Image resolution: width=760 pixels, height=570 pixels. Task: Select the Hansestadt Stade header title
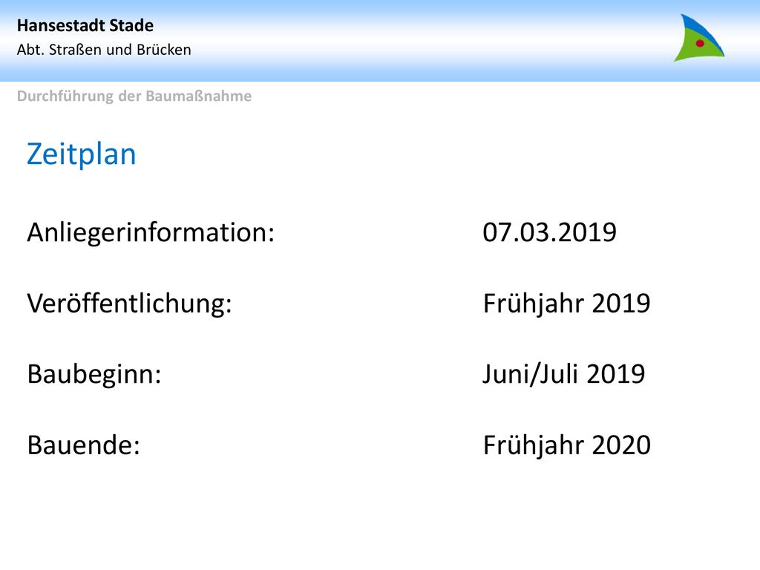tap(85, 25)
